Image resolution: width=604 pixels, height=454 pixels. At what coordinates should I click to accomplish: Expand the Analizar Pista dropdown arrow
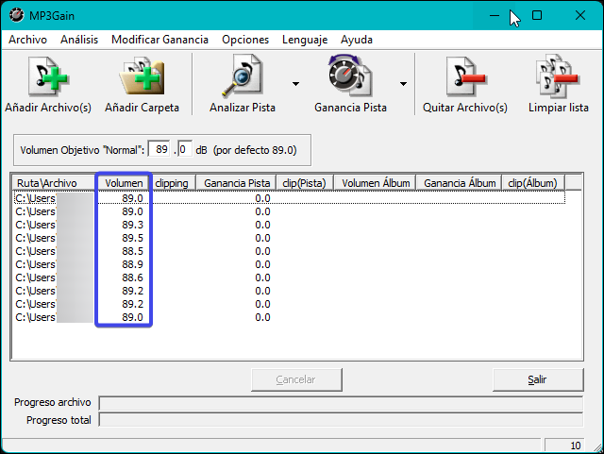(295, 84)
